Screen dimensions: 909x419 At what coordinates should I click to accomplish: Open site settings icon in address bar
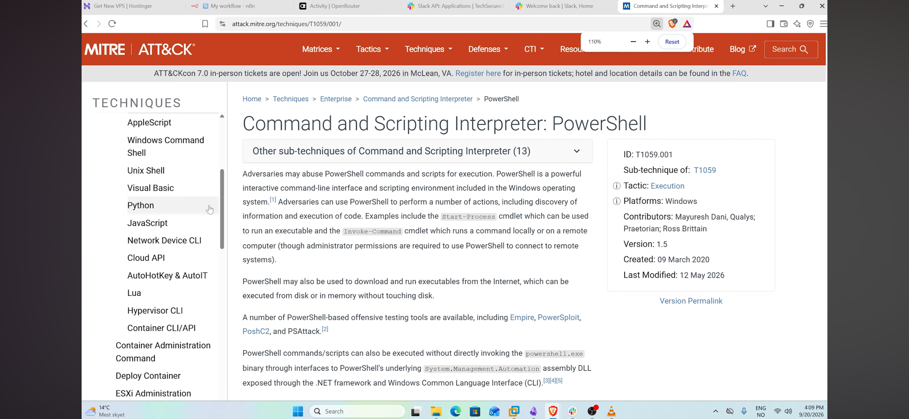[222, 24]
